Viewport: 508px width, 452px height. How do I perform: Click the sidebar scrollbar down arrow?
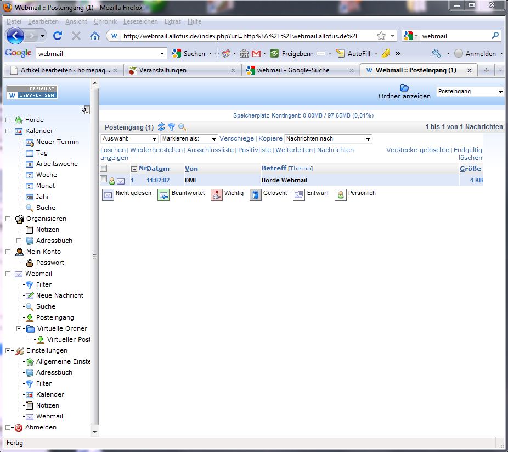click(x=94, y=432)
